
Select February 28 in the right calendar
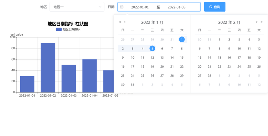coord(210,75)
